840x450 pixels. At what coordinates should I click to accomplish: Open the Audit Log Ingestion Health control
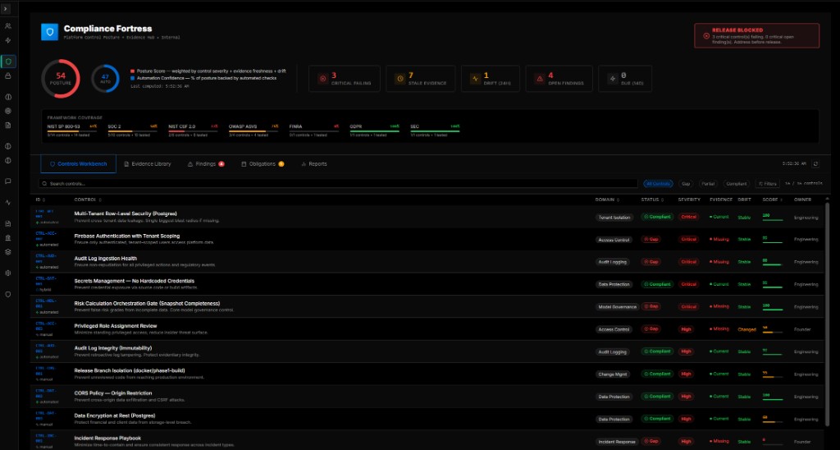point(105,259)
